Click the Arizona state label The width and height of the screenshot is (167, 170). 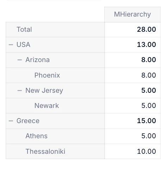(38, 60)
